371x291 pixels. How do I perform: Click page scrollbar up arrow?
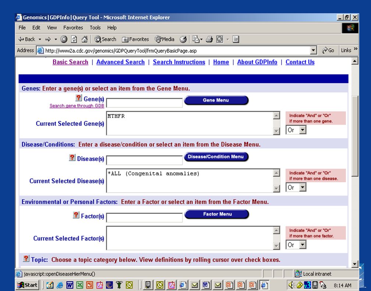pyautogui.click(x=355, y=61)
